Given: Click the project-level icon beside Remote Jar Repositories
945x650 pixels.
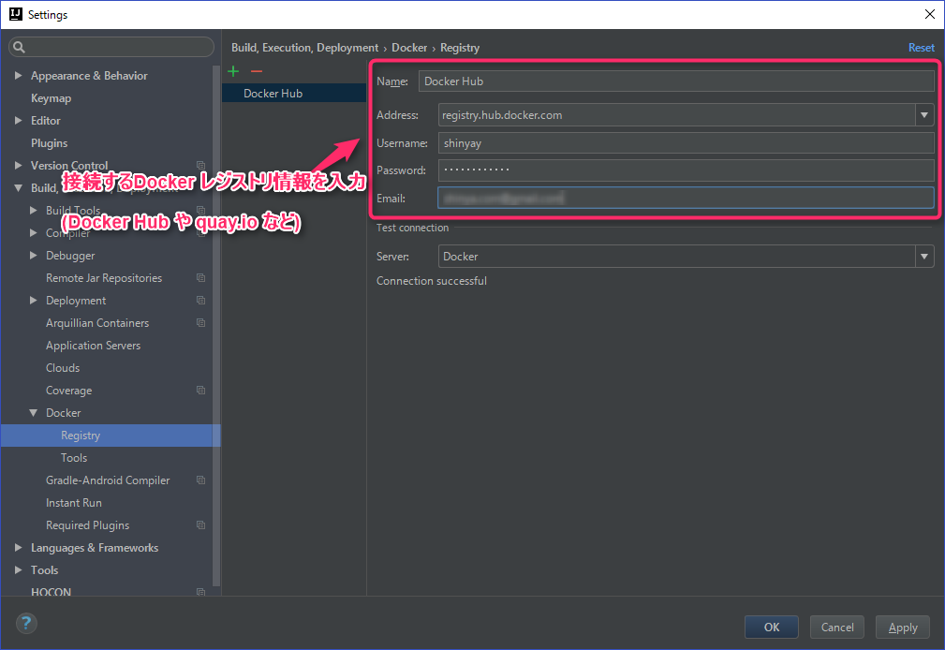Looking at the screenshot, I should coord(200,278).
